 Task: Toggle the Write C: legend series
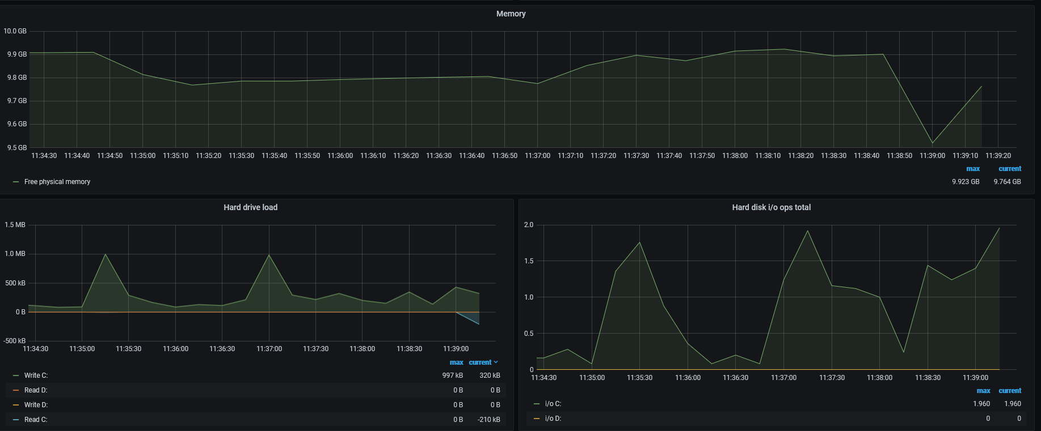tap(36, 375)
